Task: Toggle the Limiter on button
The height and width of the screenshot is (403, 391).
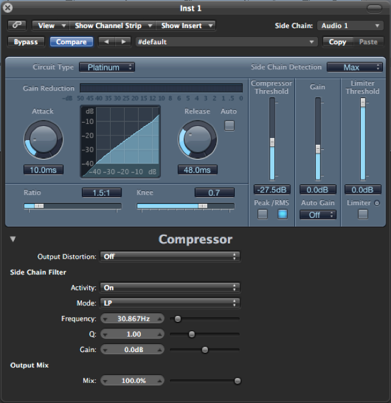Action: click(x=363, y=214)
